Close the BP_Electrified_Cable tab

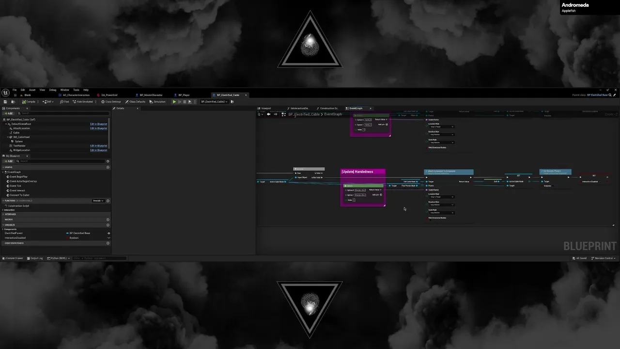pos(246,95)
